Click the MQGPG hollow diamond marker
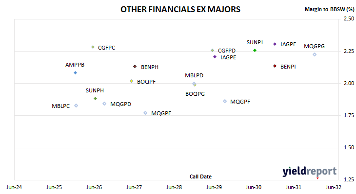Viewport: 356px width, 194px height. [x=315, y=54]
